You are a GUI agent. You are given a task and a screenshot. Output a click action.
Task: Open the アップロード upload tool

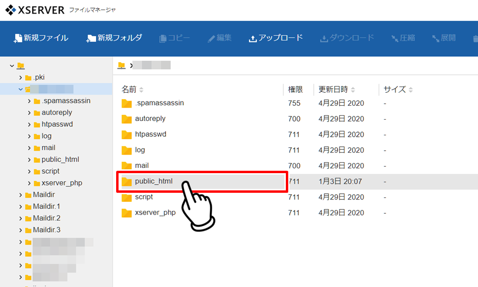(x=276, y=38)
